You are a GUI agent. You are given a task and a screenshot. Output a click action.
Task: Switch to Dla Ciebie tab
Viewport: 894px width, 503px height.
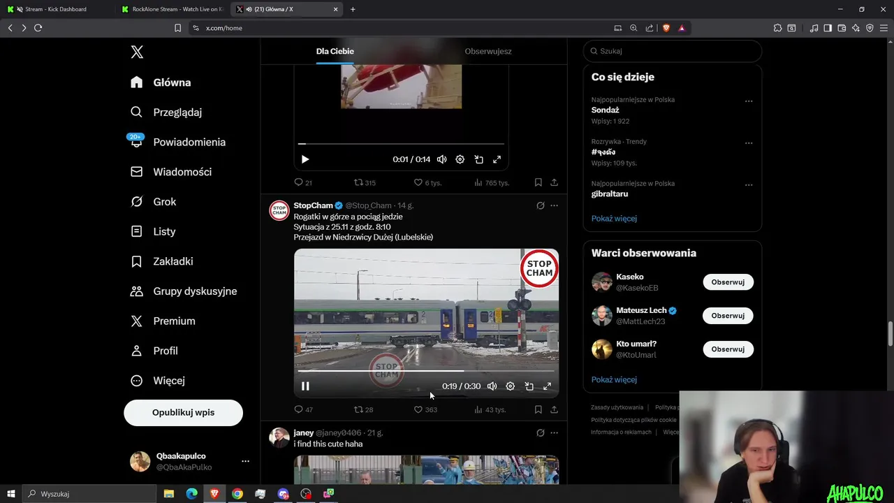335,51
